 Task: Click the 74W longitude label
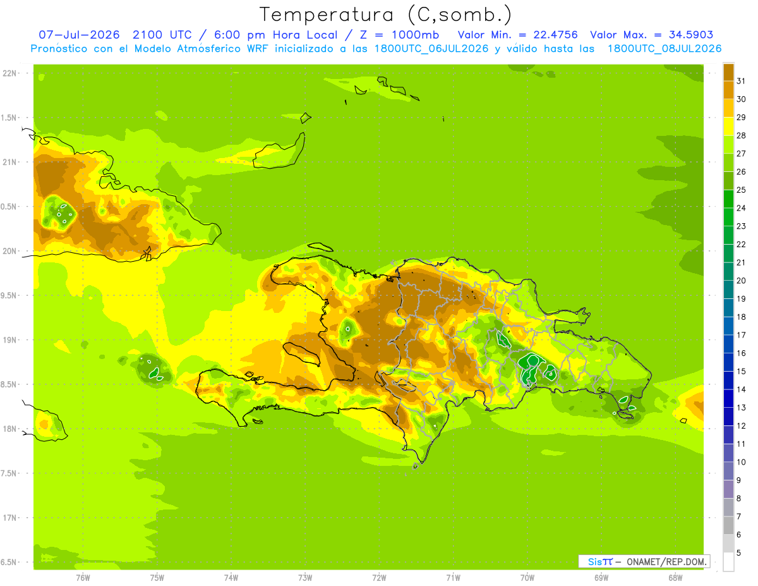point(231,577)
